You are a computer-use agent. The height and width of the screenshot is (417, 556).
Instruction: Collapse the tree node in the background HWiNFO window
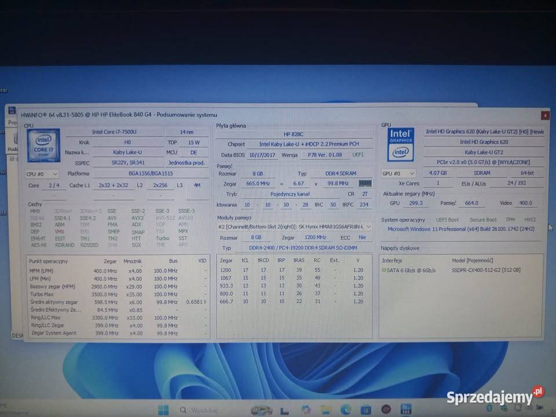pos(12,159)
